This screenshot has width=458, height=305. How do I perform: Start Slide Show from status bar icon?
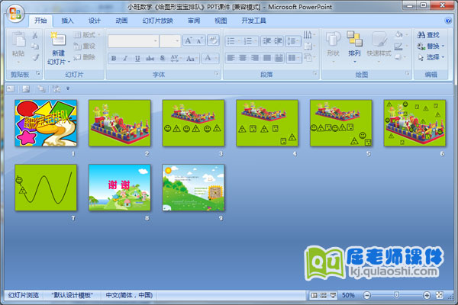pos(333,295)
